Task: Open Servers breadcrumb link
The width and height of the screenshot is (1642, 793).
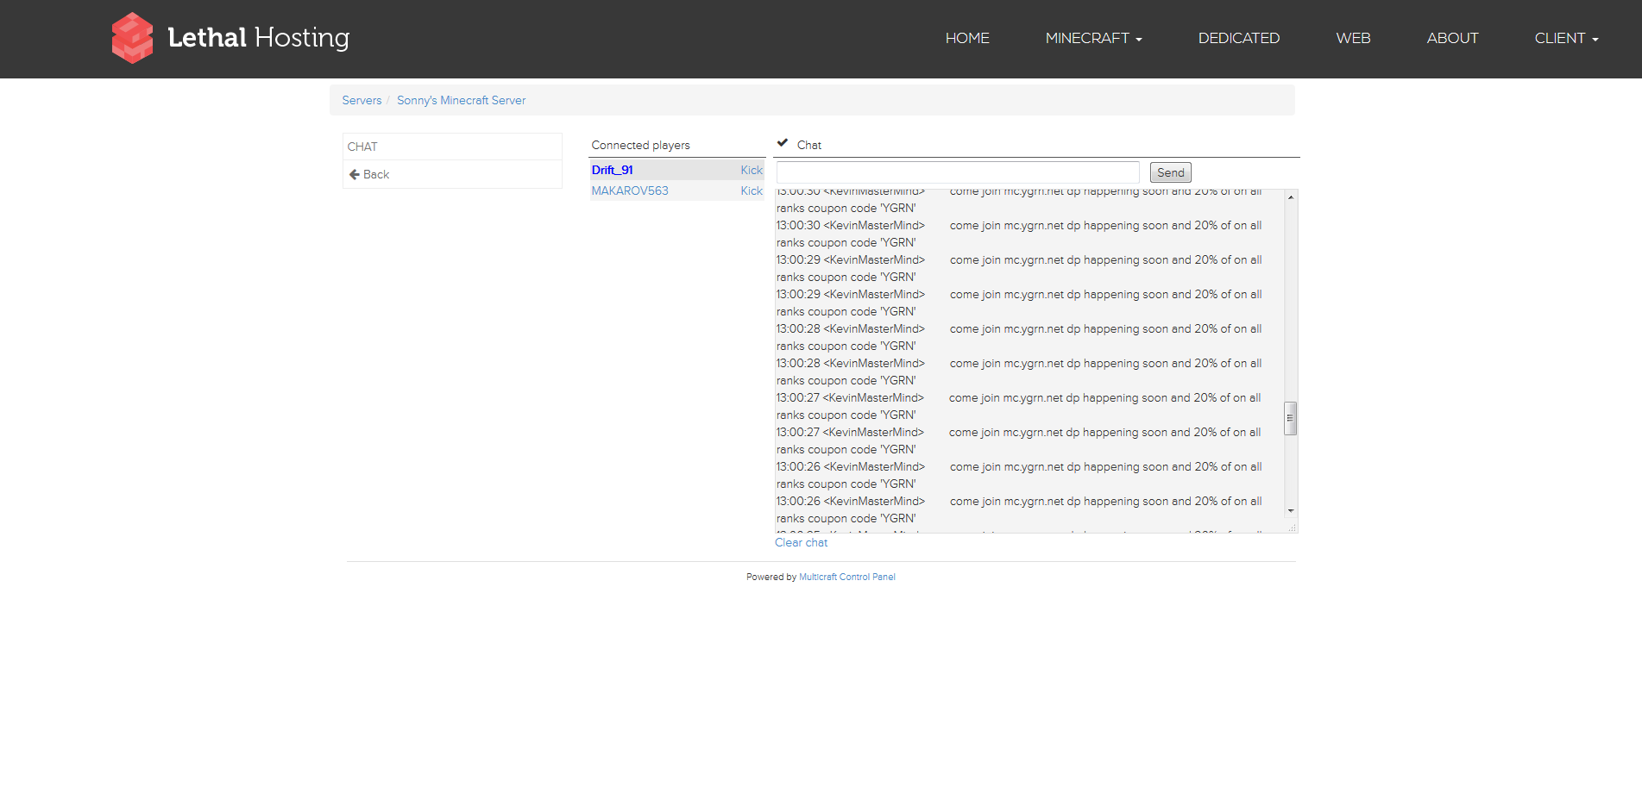Action: pos(362,101)
